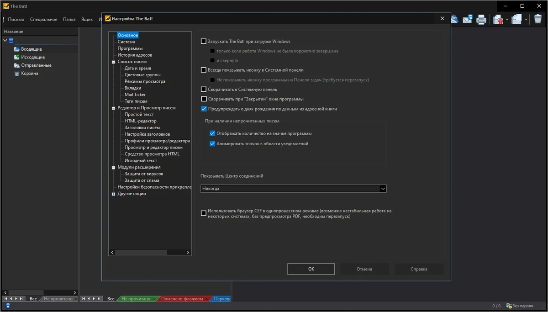This screenshot has width=548, height=312.
Task: Select Цветовые группы settings item
Action: click(x=142, y=75)
